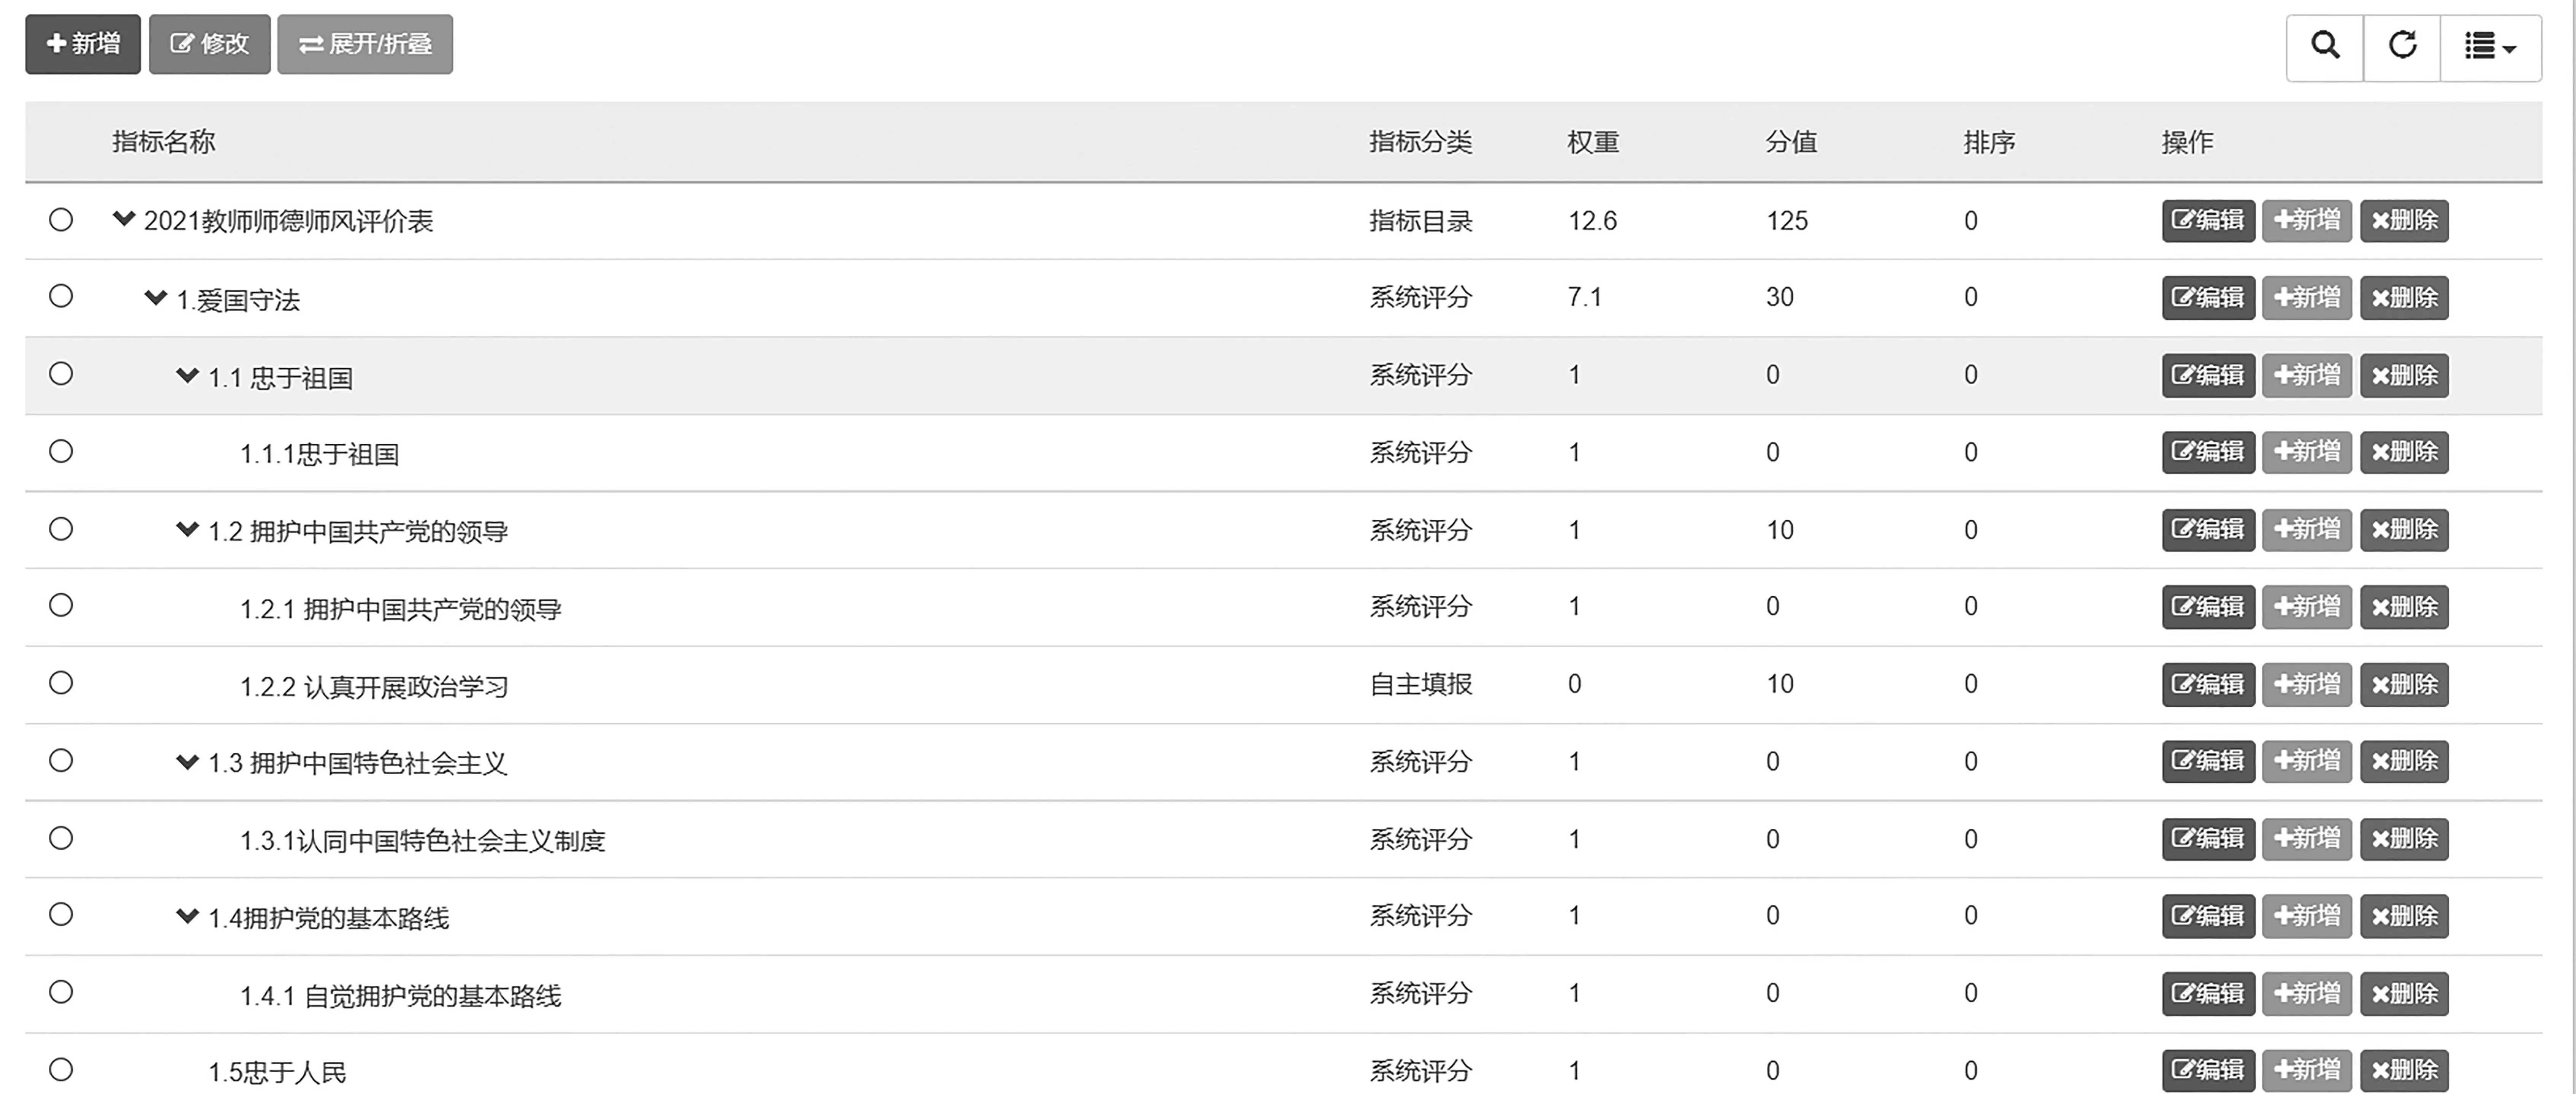
Task: Edit the 1.2 拥护中国共产党的领导 row
Action: coord(2208,530)
